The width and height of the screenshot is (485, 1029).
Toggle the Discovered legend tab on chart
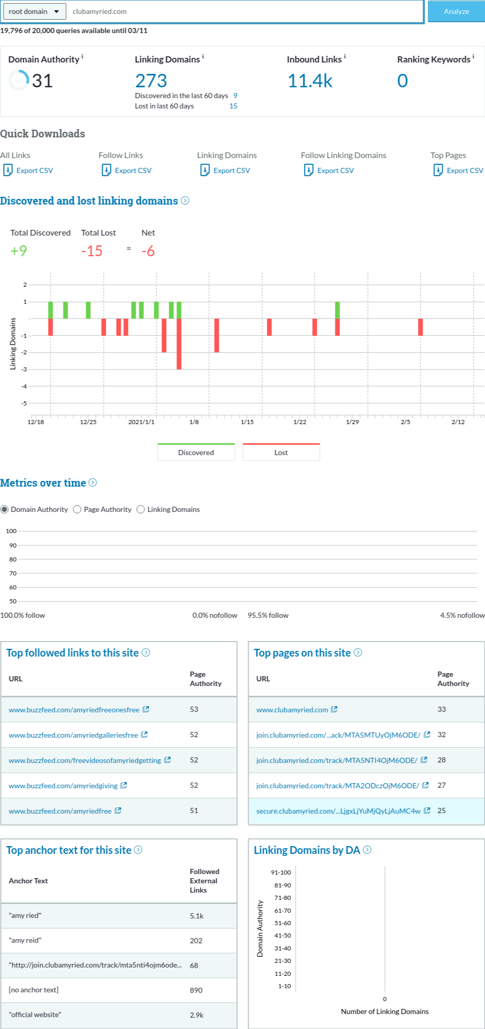click(x=196, y=452)
